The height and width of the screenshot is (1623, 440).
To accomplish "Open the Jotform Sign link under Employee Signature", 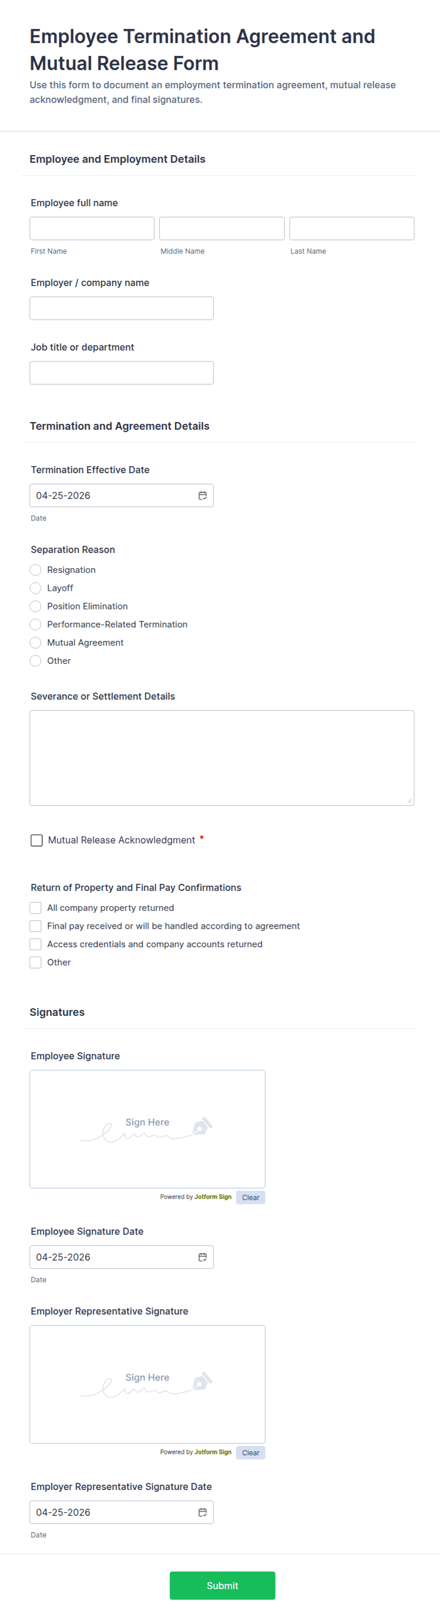I will (213, 1198).
